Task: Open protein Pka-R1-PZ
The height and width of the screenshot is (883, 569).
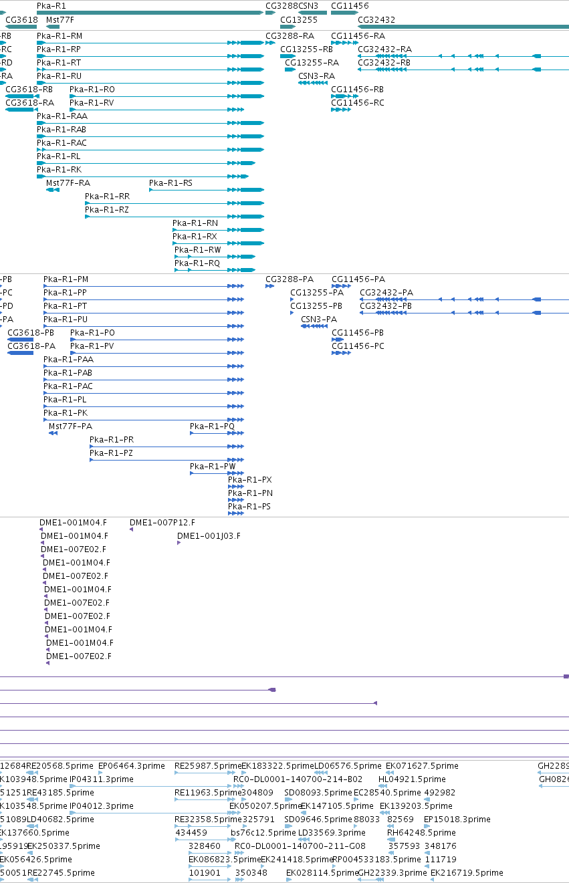Action: [112, 453]
